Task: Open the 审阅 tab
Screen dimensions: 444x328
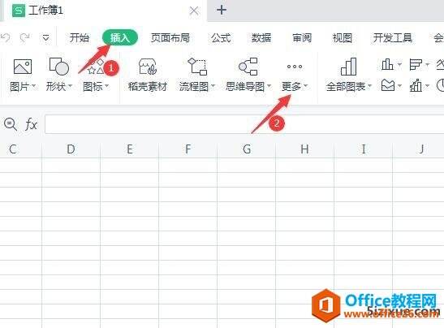Action: 302,37
